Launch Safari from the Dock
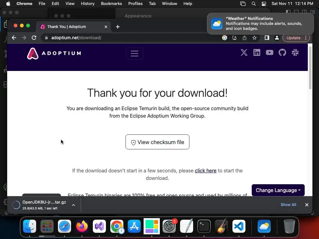This screenshot has height=239, width=319. (64, 226)
